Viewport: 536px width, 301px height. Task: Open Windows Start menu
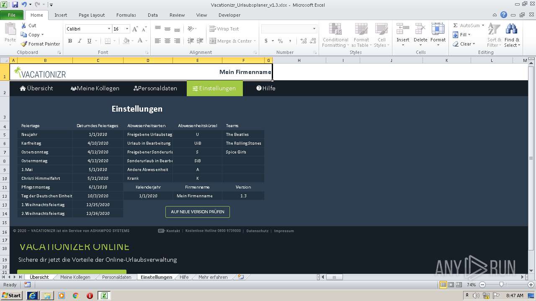coord(12,296)
